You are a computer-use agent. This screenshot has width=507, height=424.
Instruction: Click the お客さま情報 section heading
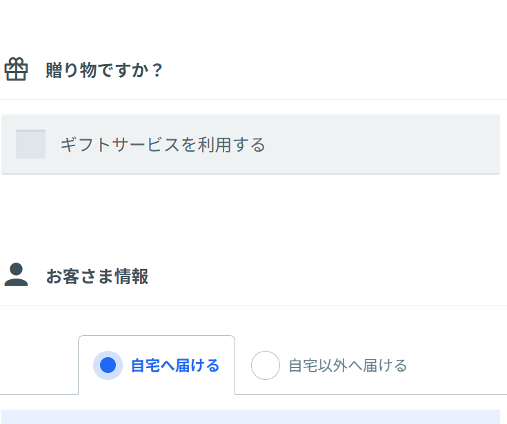(x=97, y=276)
